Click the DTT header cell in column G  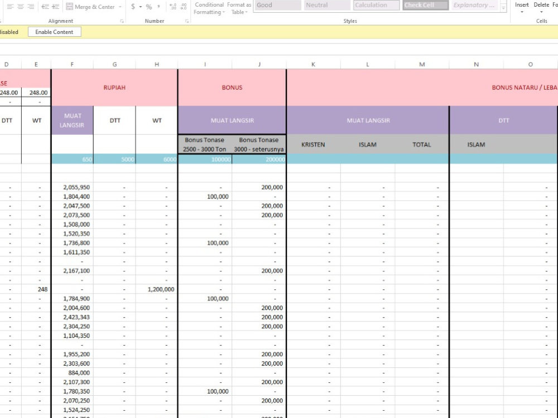point(114,120)
